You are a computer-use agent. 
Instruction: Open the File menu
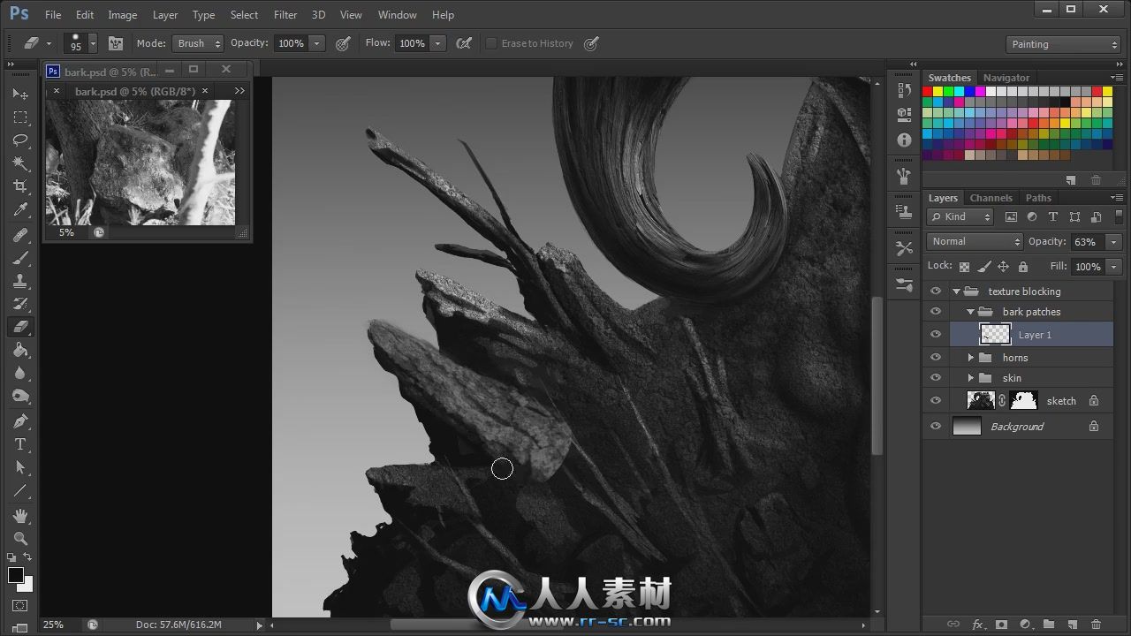coord(53,15)
